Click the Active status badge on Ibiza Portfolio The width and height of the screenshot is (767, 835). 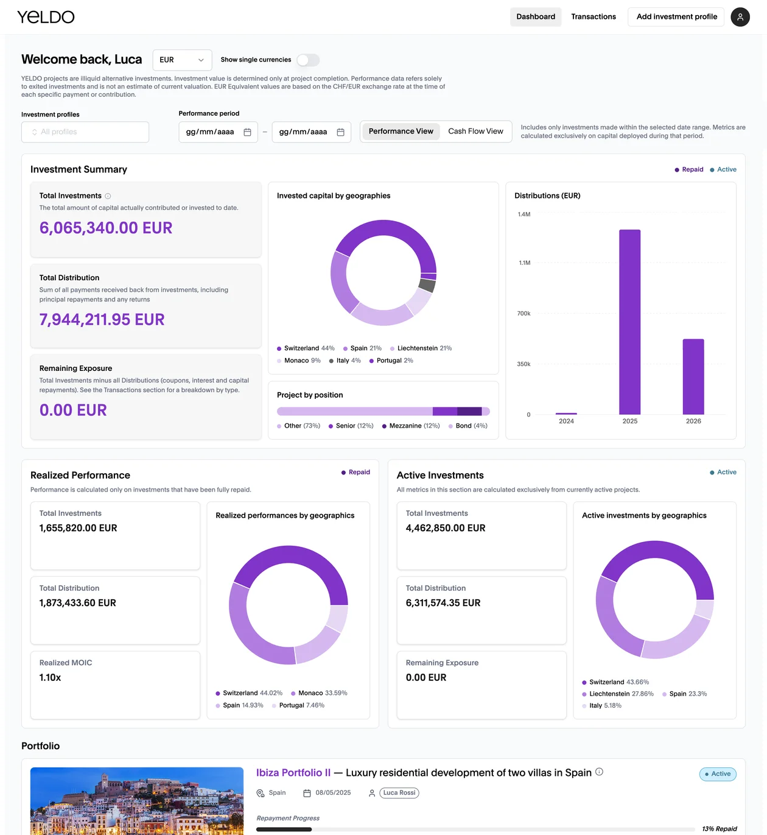pyautogui.click(x=718, y=774)
